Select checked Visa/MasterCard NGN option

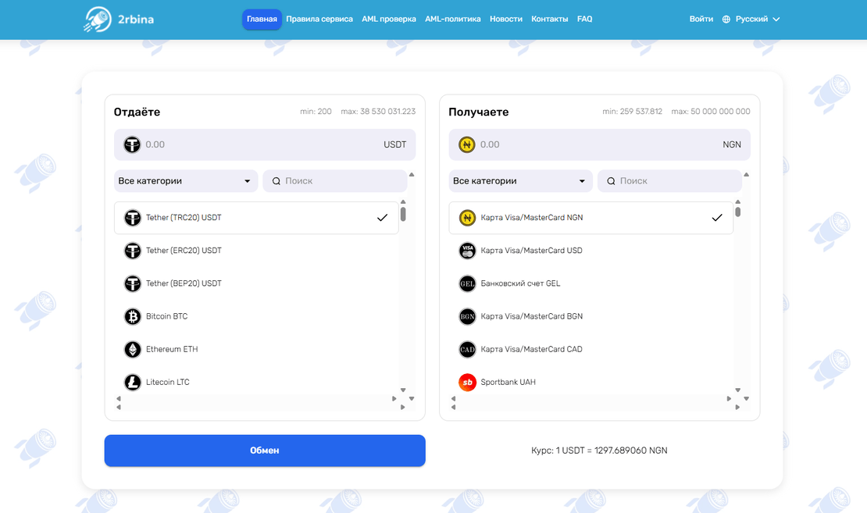pos(590,218)
